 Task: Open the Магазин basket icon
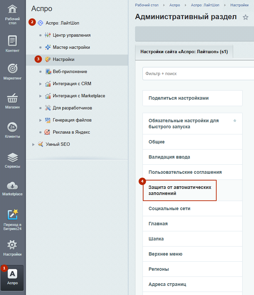pyautogui.click(x=12, y=98)
